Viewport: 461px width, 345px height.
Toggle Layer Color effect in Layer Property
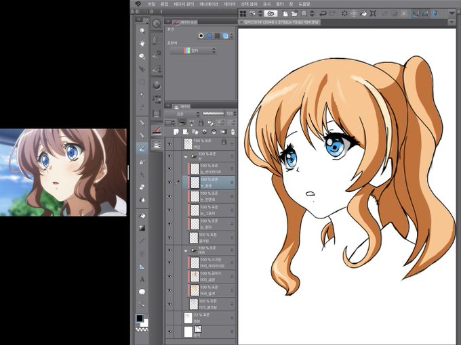[x=225, y=36]
